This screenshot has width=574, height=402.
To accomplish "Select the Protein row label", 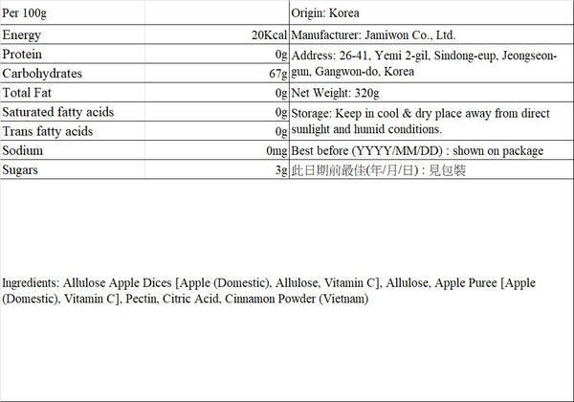I will tap(22, 55).
